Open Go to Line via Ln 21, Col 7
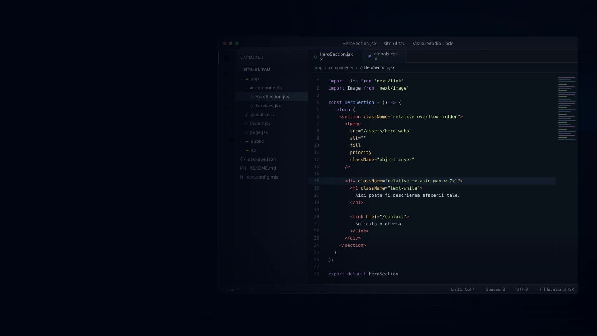The height and width of the screenshot is (336, 597). click(463, 290)
